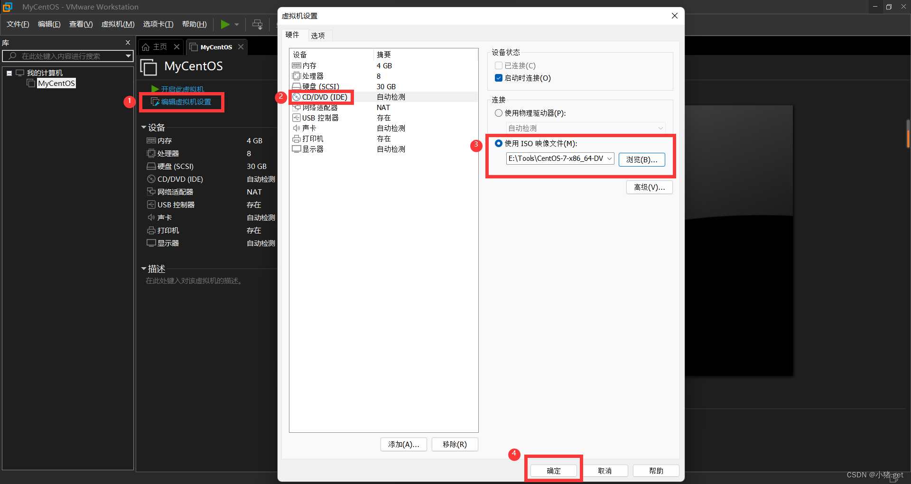This screenshot has height=484, width=911.
Task: Toggle the 已连接(C) checkbox
Action: coord(499,65)
